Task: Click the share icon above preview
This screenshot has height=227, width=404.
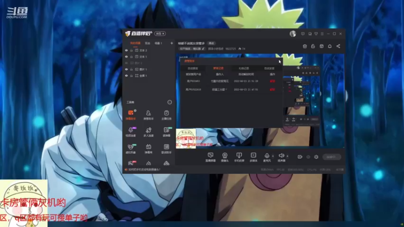Action: (338, 46)
